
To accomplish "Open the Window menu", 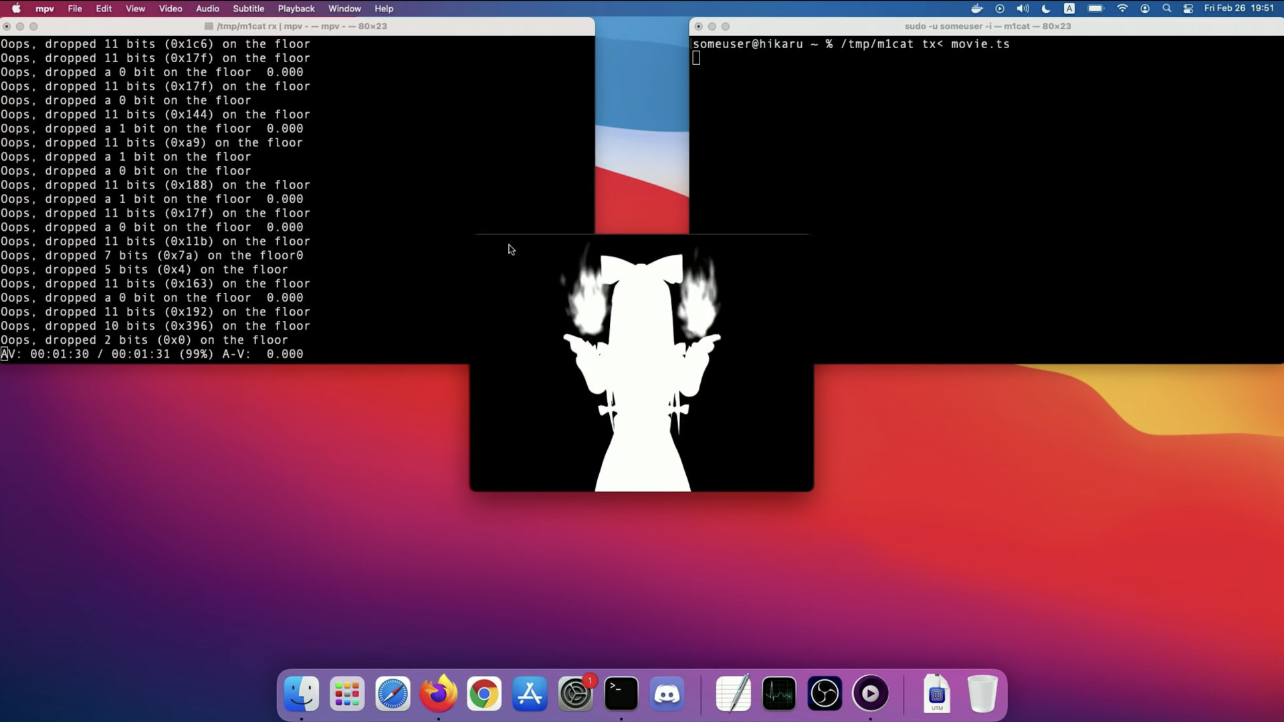I will [x=344, y=9].
